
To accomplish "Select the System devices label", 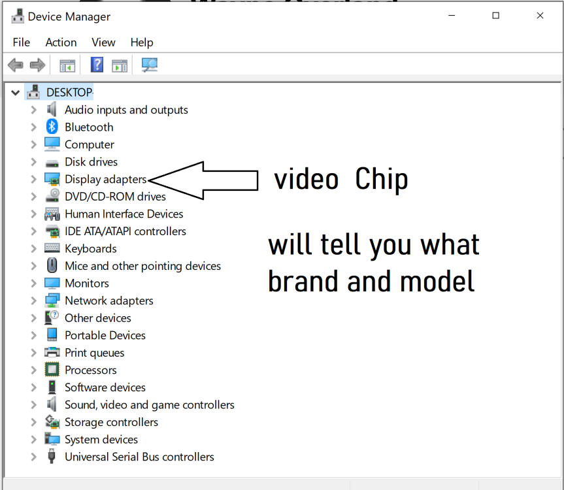I will pos(101,440).
